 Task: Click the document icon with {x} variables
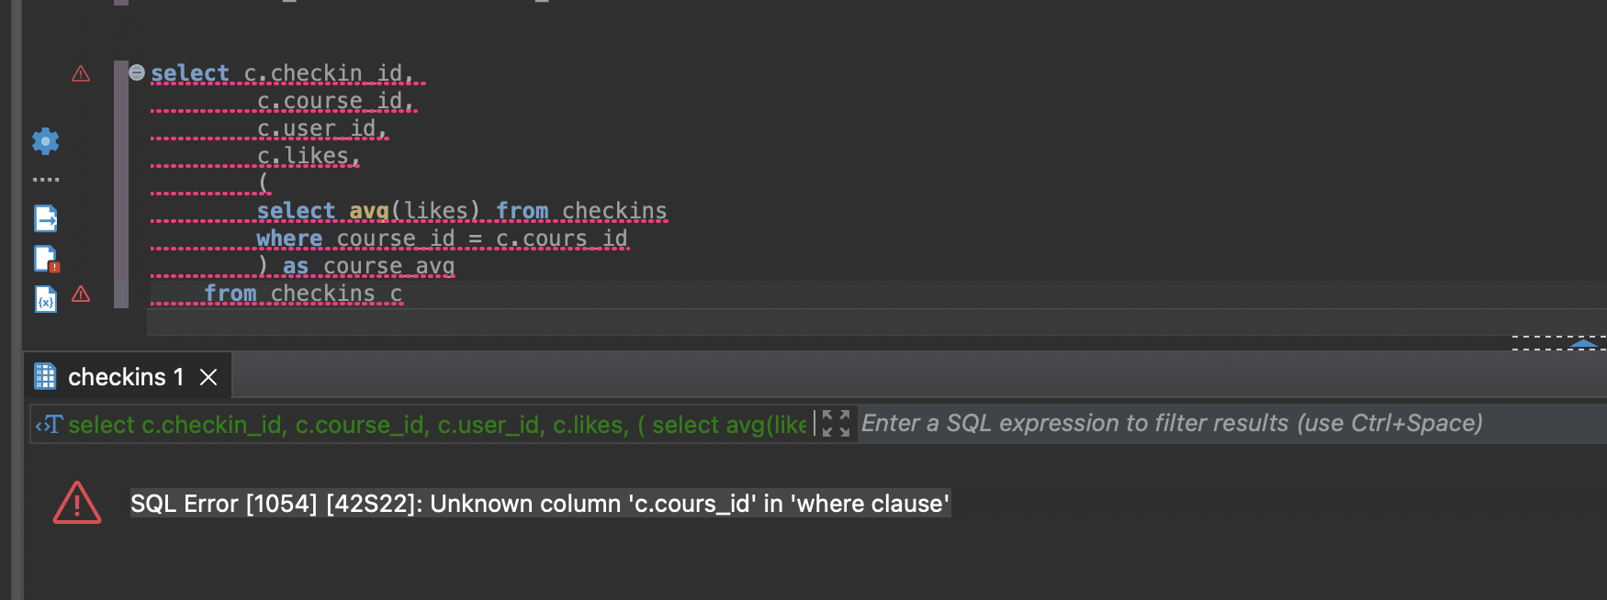coord(46,299)
